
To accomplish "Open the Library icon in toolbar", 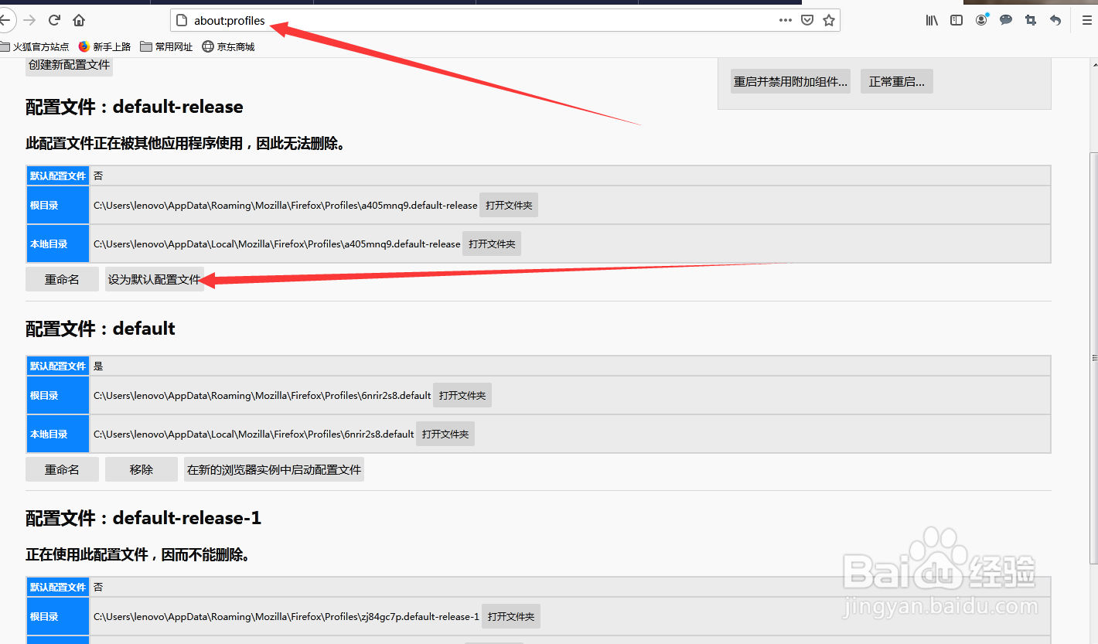I will tap(932, 20).
